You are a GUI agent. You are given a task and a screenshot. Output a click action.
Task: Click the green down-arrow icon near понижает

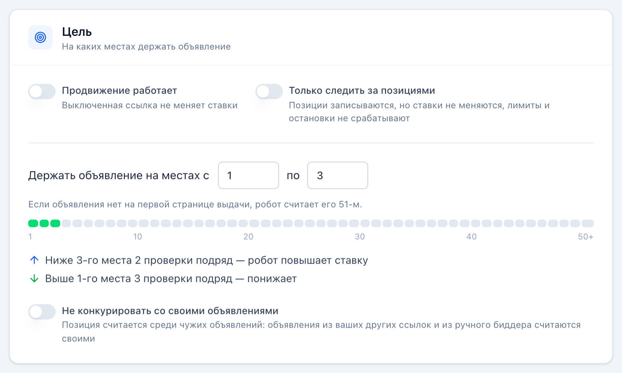tap(34, 278)
